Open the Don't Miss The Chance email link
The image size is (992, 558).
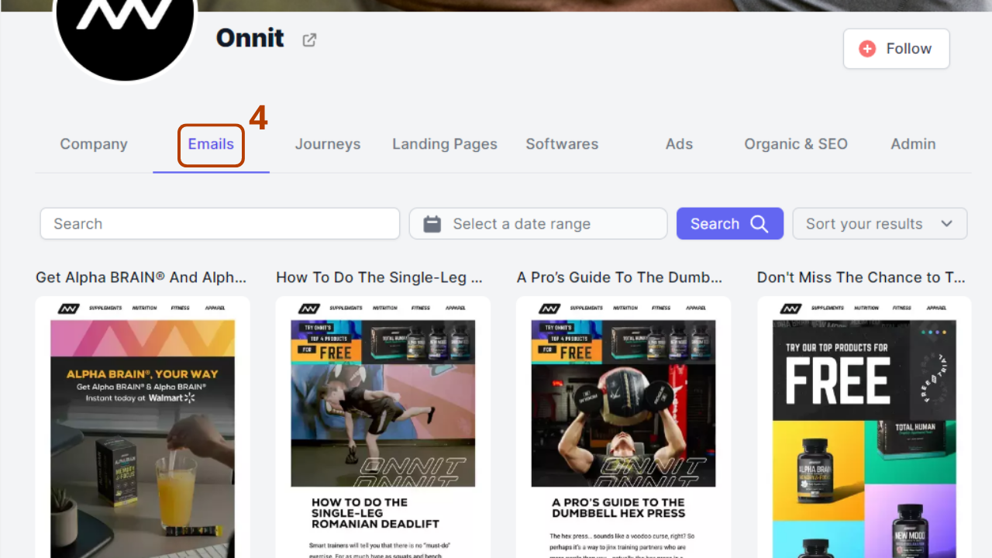coord(862,277)
